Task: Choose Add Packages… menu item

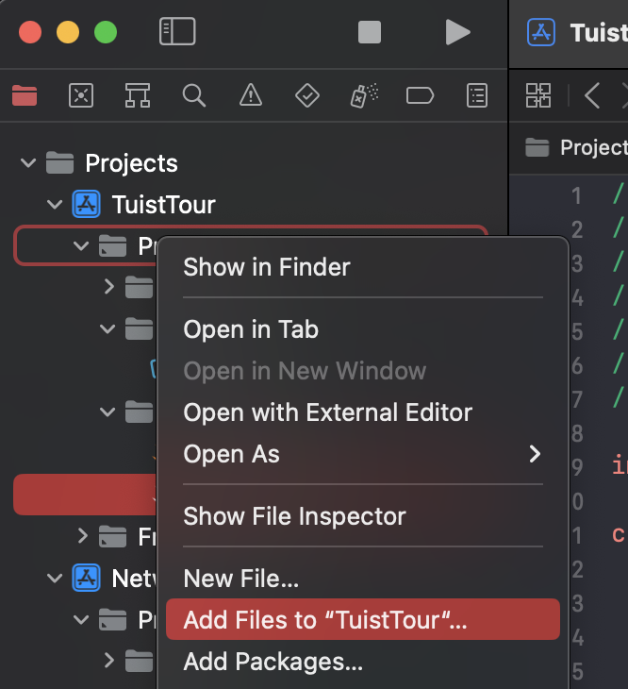Action: click(x=363, y=662)
